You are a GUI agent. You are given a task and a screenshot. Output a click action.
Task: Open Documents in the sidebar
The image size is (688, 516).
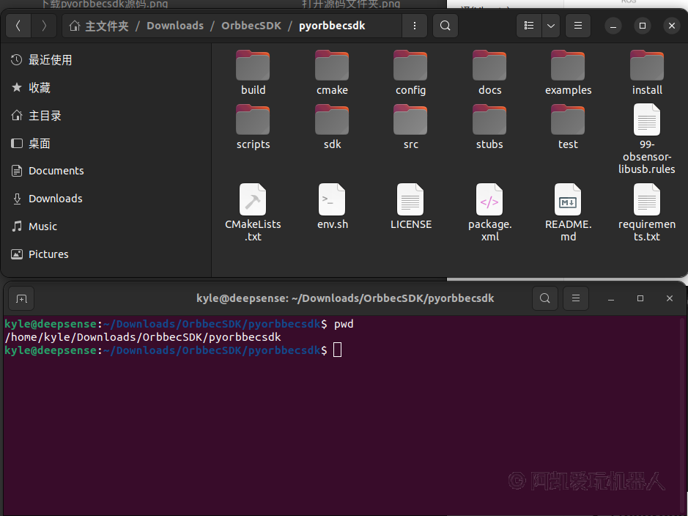click(106, 171)
